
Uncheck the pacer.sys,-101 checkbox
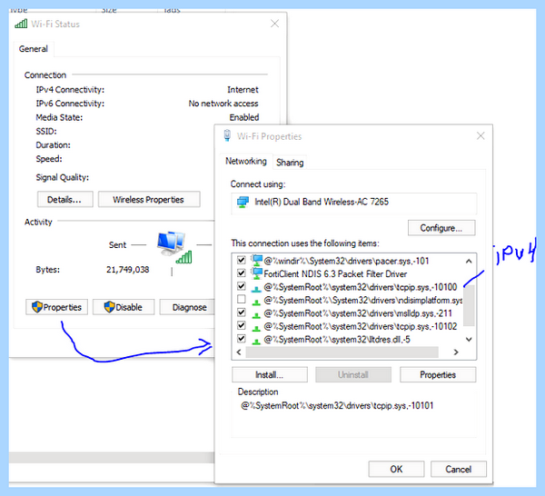pyautogui.click(x=242, y=260)
